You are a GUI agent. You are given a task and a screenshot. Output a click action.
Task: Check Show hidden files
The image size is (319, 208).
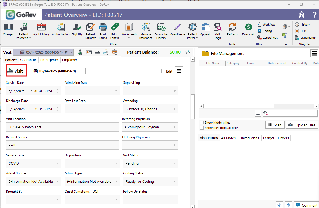click(202, 123)
